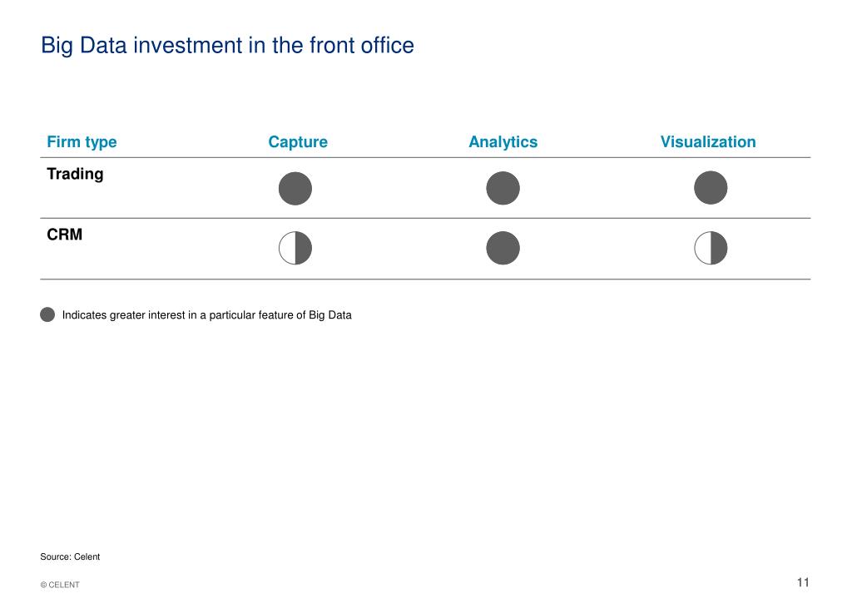Click the slide title about Big Data investment
Screen dimensions: 852x608
[x=227, y=46]
